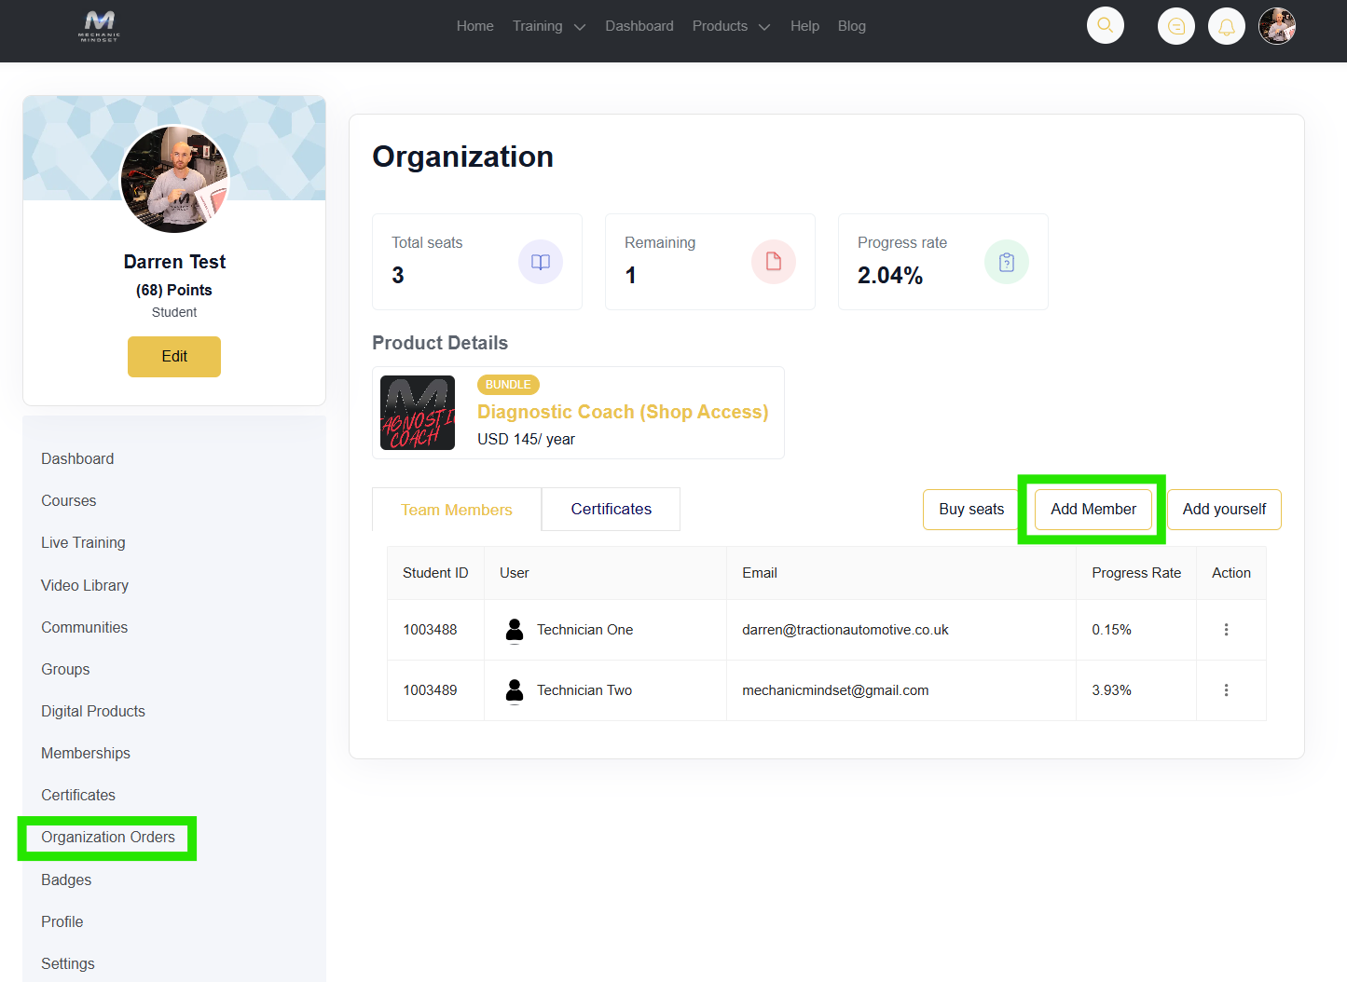Open the Diagnostic Coach (Shop Access) link
This screenshot has height=982, width=1347.
coord(622,412)
